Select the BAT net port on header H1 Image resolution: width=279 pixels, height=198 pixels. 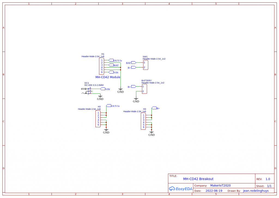pos(114,65)
